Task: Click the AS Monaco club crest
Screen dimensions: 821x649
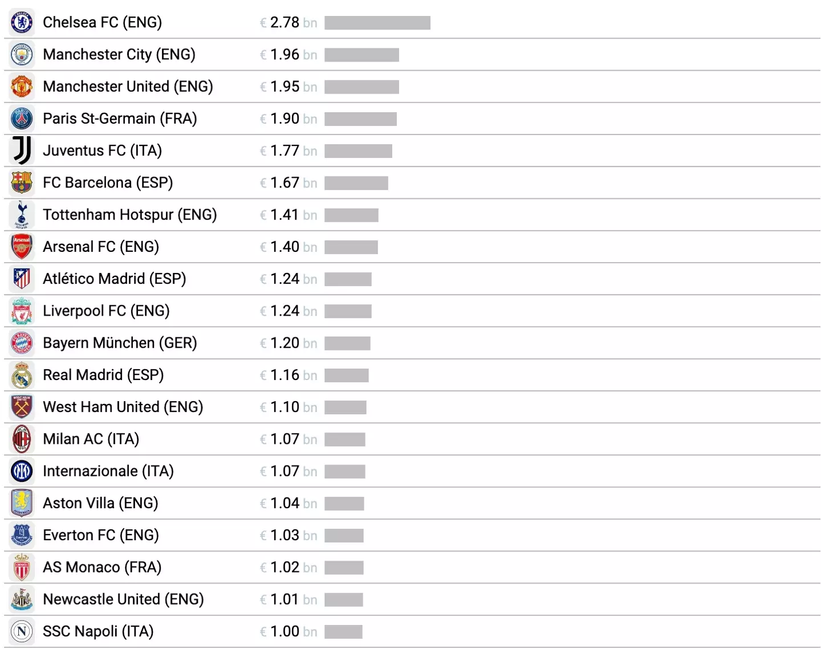Action: (22, 568)
